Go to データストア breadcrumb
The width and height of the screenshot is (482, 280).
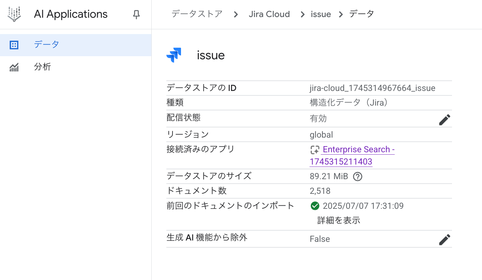click(x=197, y=14)
